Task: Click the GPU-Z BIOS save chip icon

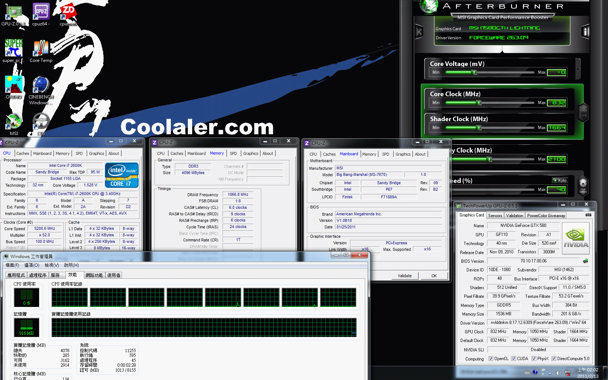Action: point(586,261)
